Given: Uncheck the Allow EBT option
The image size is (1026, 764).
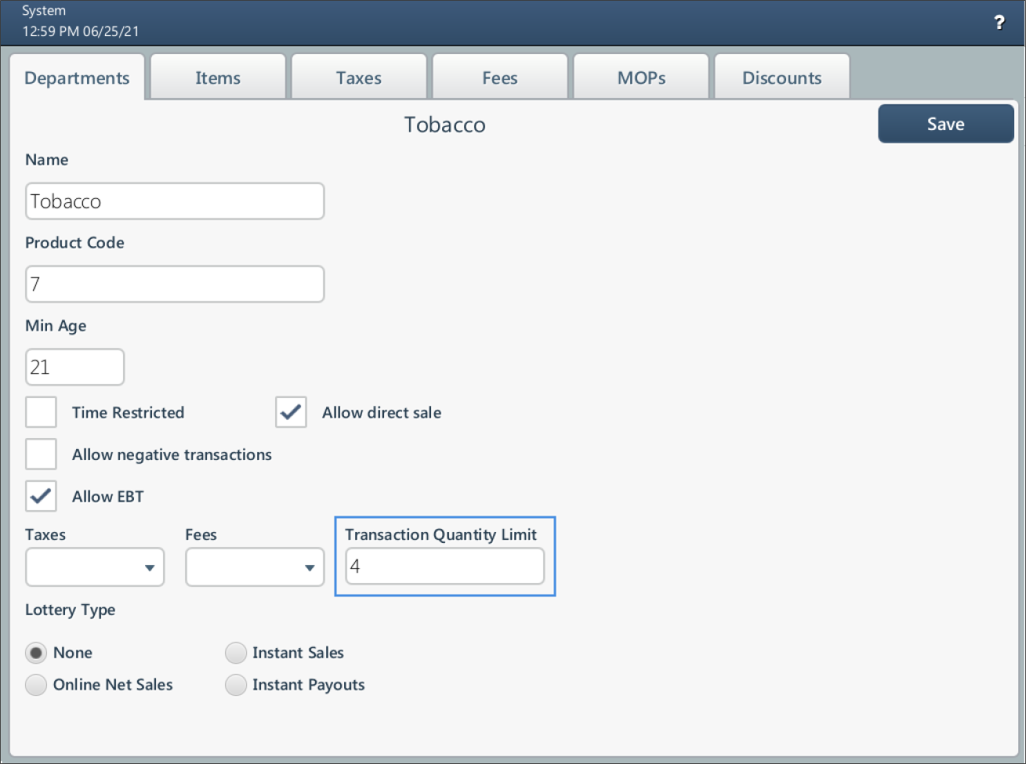Looking at the screenshot, I should click(x=41, y=496).
